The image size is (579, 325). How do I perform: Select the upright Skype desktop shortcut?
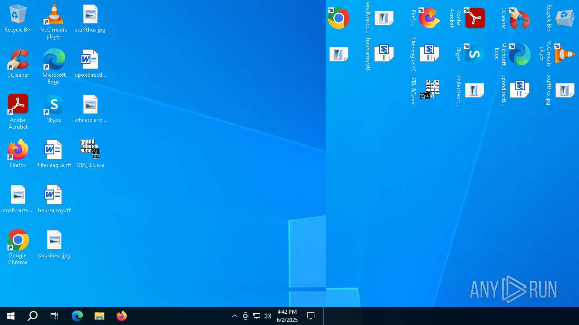click(54, 109)
